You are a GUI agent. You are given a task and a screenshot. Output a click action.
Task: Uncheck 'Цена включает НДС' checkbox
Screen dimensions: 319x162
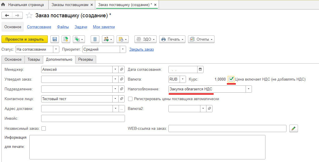coord(231,79)
